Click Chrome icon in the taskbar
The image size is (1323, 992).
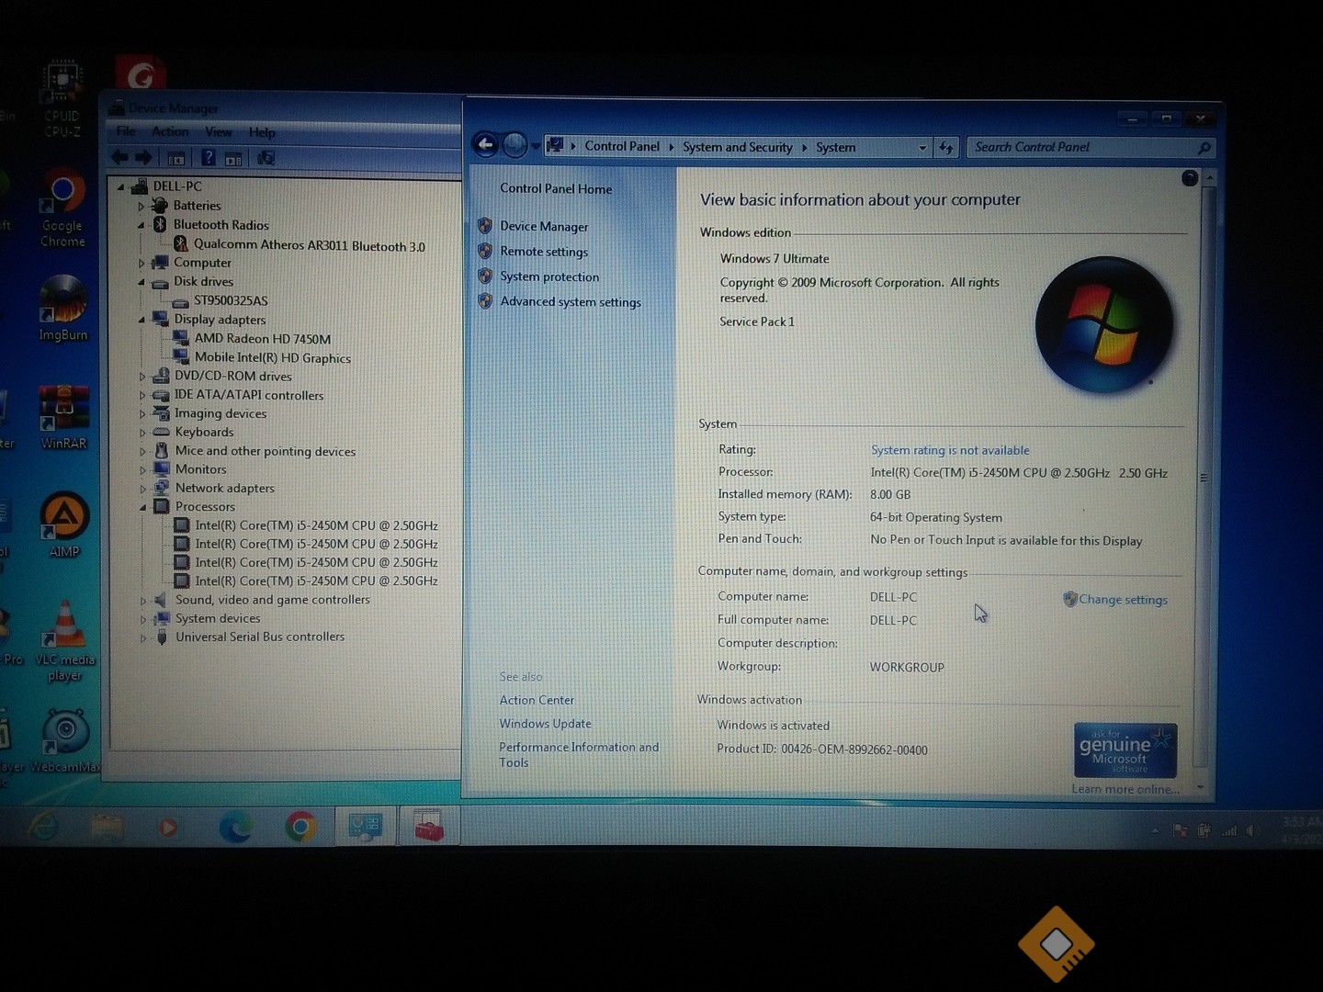pyautogui.click(x=300, y=827)
